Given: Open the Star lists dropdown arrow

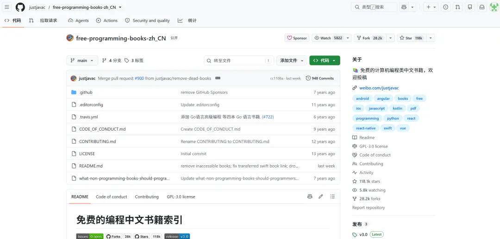Looking at the screenshot, I should pos(431,38).
